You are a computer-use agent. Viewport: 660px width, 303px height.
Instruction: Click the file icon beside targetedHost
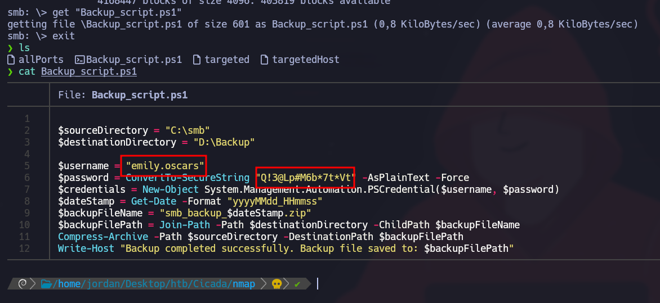265,60
